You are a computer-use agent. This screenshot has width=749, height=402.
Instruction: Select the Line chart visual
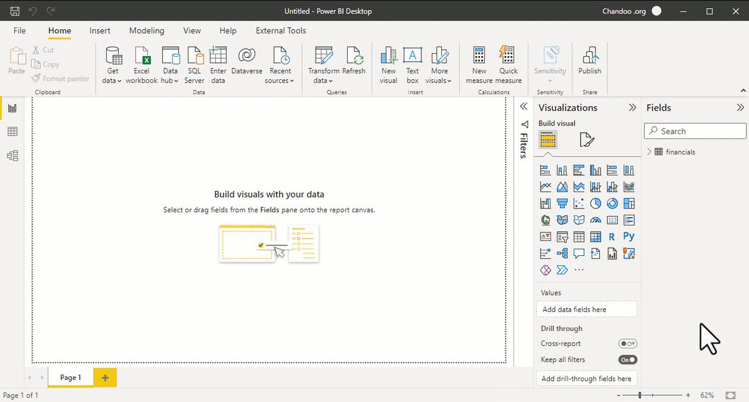pyautogui.click(x=545, y=187)
